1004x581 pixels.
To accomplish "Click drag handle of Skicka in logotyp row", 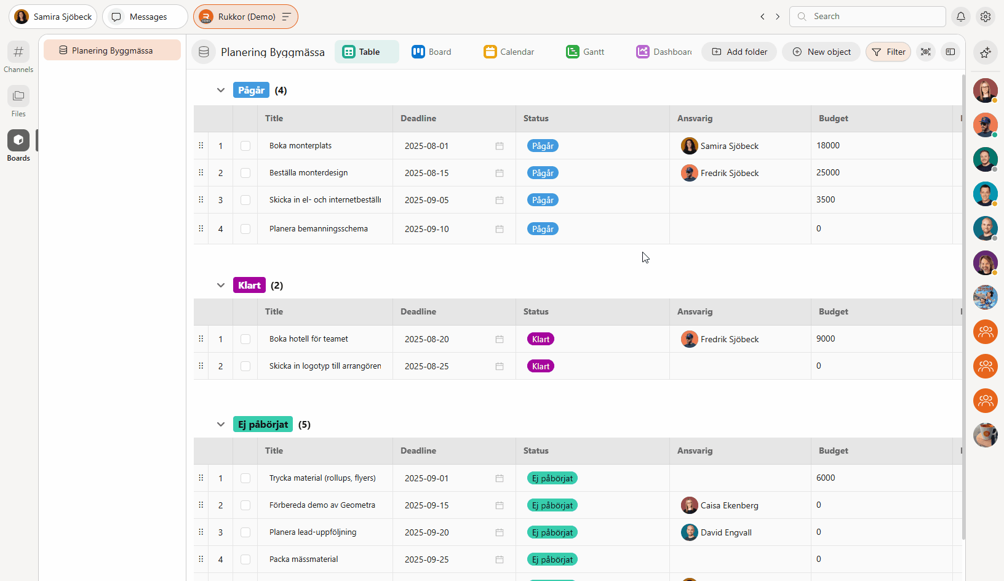I will [x=201, y=366].
